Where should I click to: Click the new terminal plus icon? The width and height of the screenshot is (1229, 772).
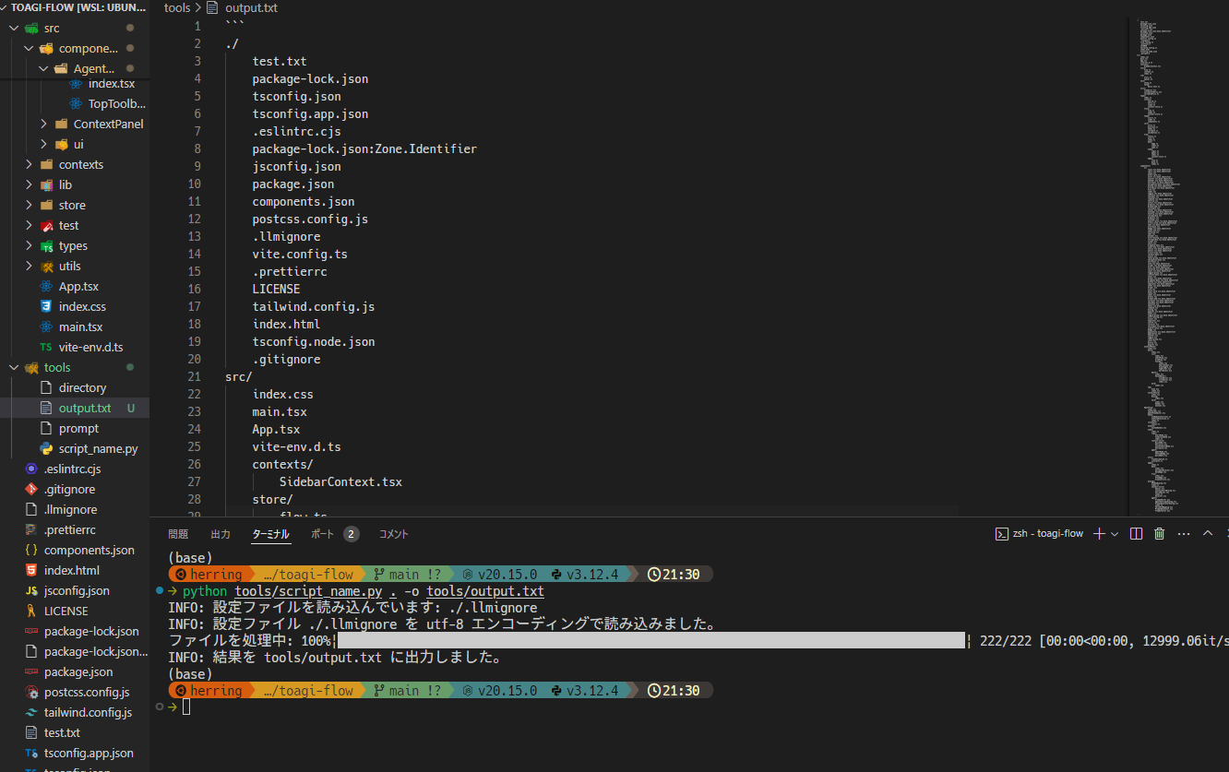(1099, 534)
